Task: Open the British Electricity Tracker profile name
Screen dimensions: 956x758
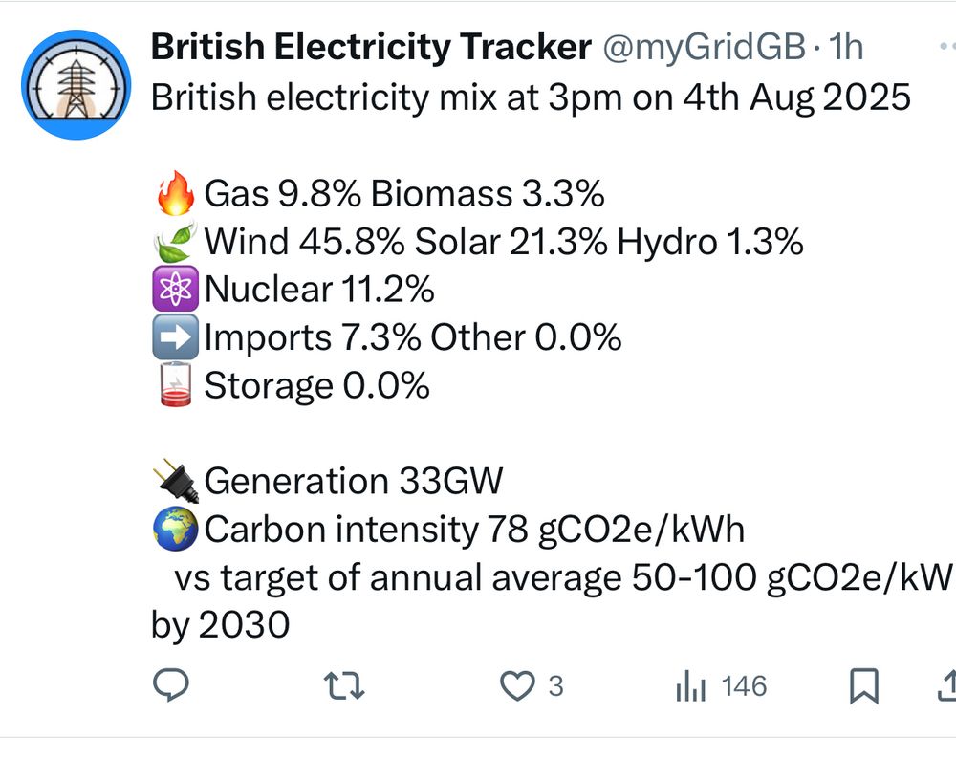Action: pos(370,46)
